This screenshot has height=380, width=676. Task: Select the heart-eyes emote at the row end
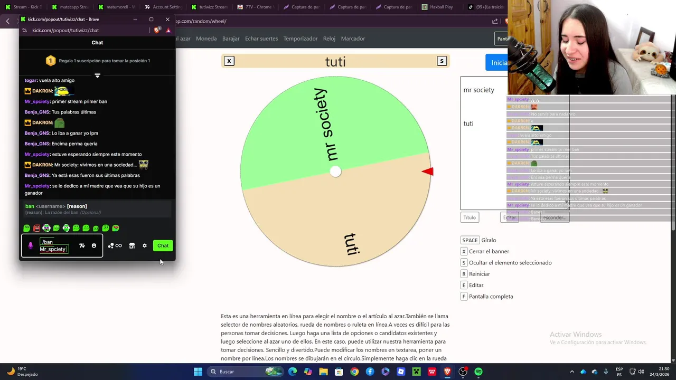pyautogui.click(x=116, y=228)
